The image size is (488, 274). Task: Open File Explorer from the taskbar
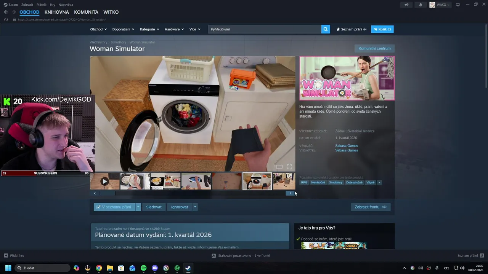point(110,268)
